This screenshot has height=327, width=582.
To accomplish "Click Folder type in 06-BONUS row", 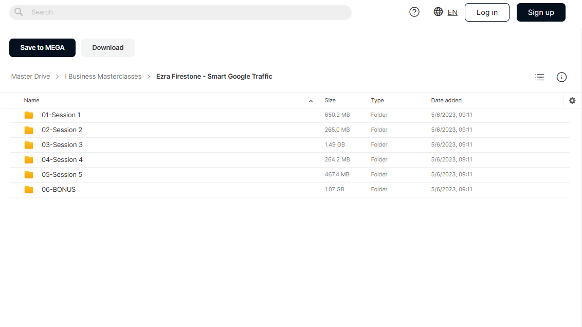I will click(379, 189).
